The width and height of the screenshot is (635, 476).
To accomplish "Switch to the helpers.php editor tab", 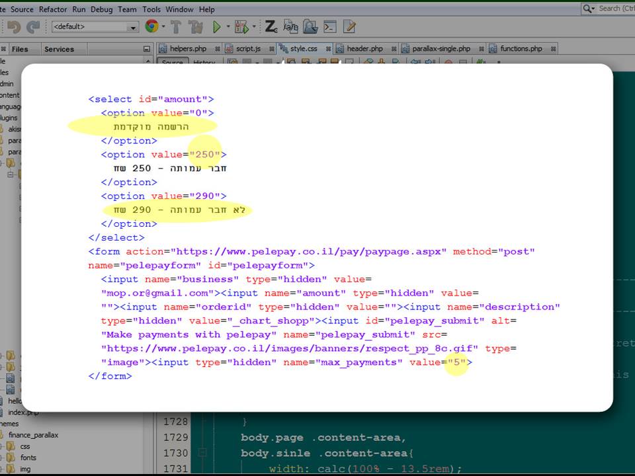I will pyautogui.click(x=188, y=48).
